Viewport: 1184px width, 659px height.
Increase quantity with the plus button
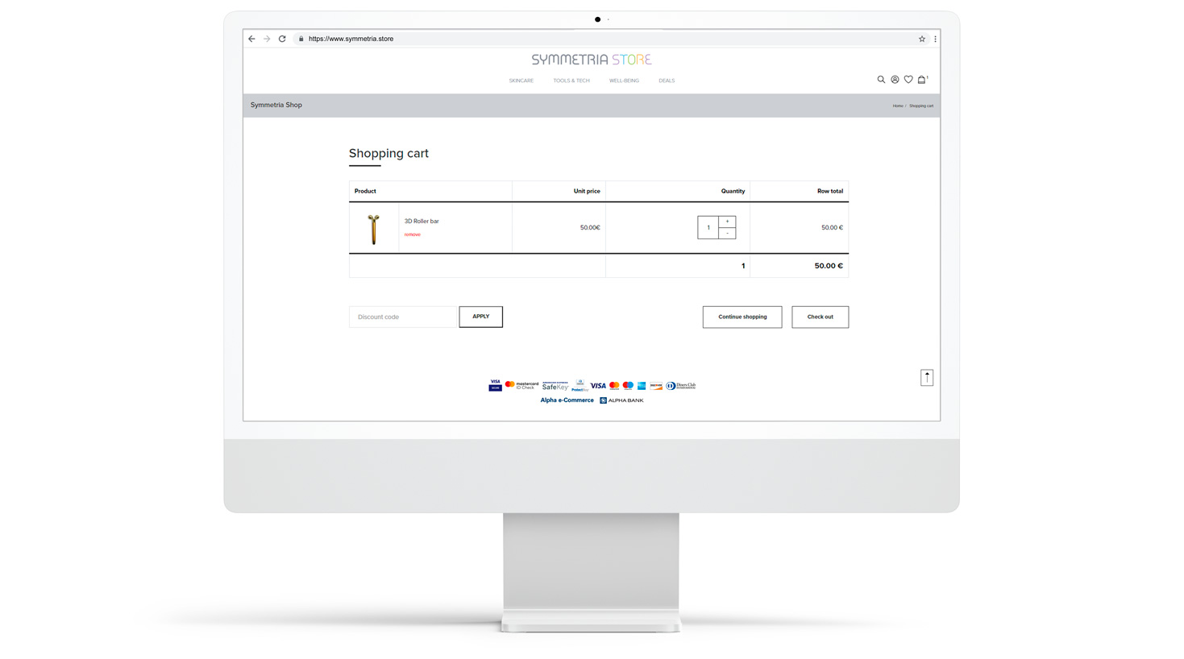coord(727,222)
